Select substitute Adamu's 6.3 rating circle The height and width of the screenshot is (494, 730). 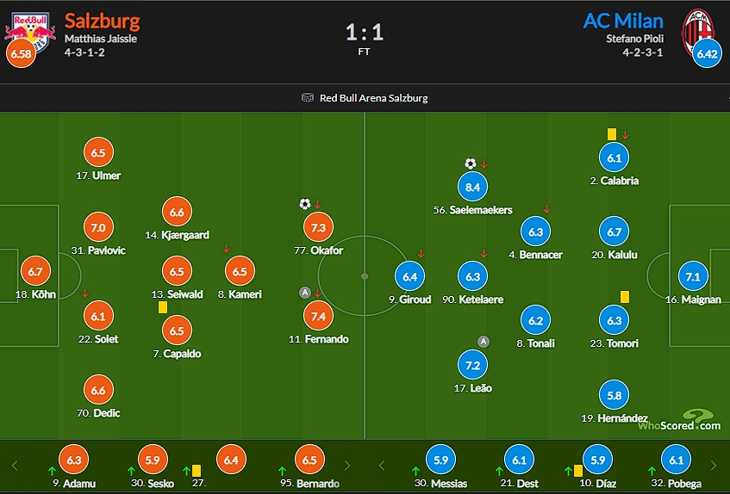pos(74,460)
